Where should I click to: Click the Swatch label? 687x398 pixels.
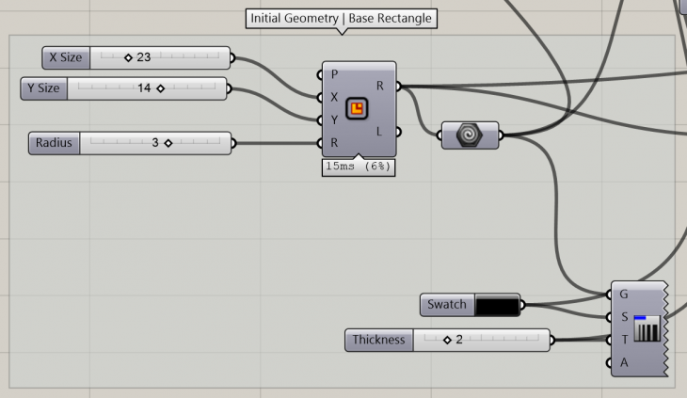(x=447, y=305)
